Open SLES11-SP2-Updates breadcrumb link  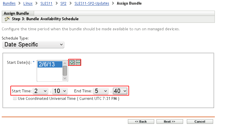[x=92, y=3]
